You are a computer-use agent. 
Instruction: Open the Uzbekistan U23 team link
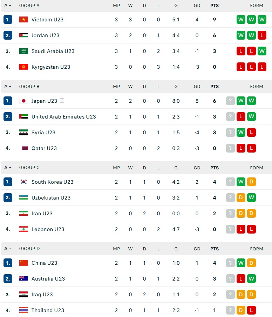[x=51, y=198]
